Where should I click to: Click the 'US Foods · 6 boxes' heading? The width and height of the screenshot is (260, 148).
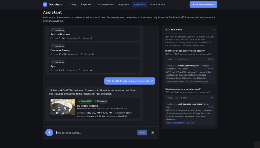click(x=87, y=106)
